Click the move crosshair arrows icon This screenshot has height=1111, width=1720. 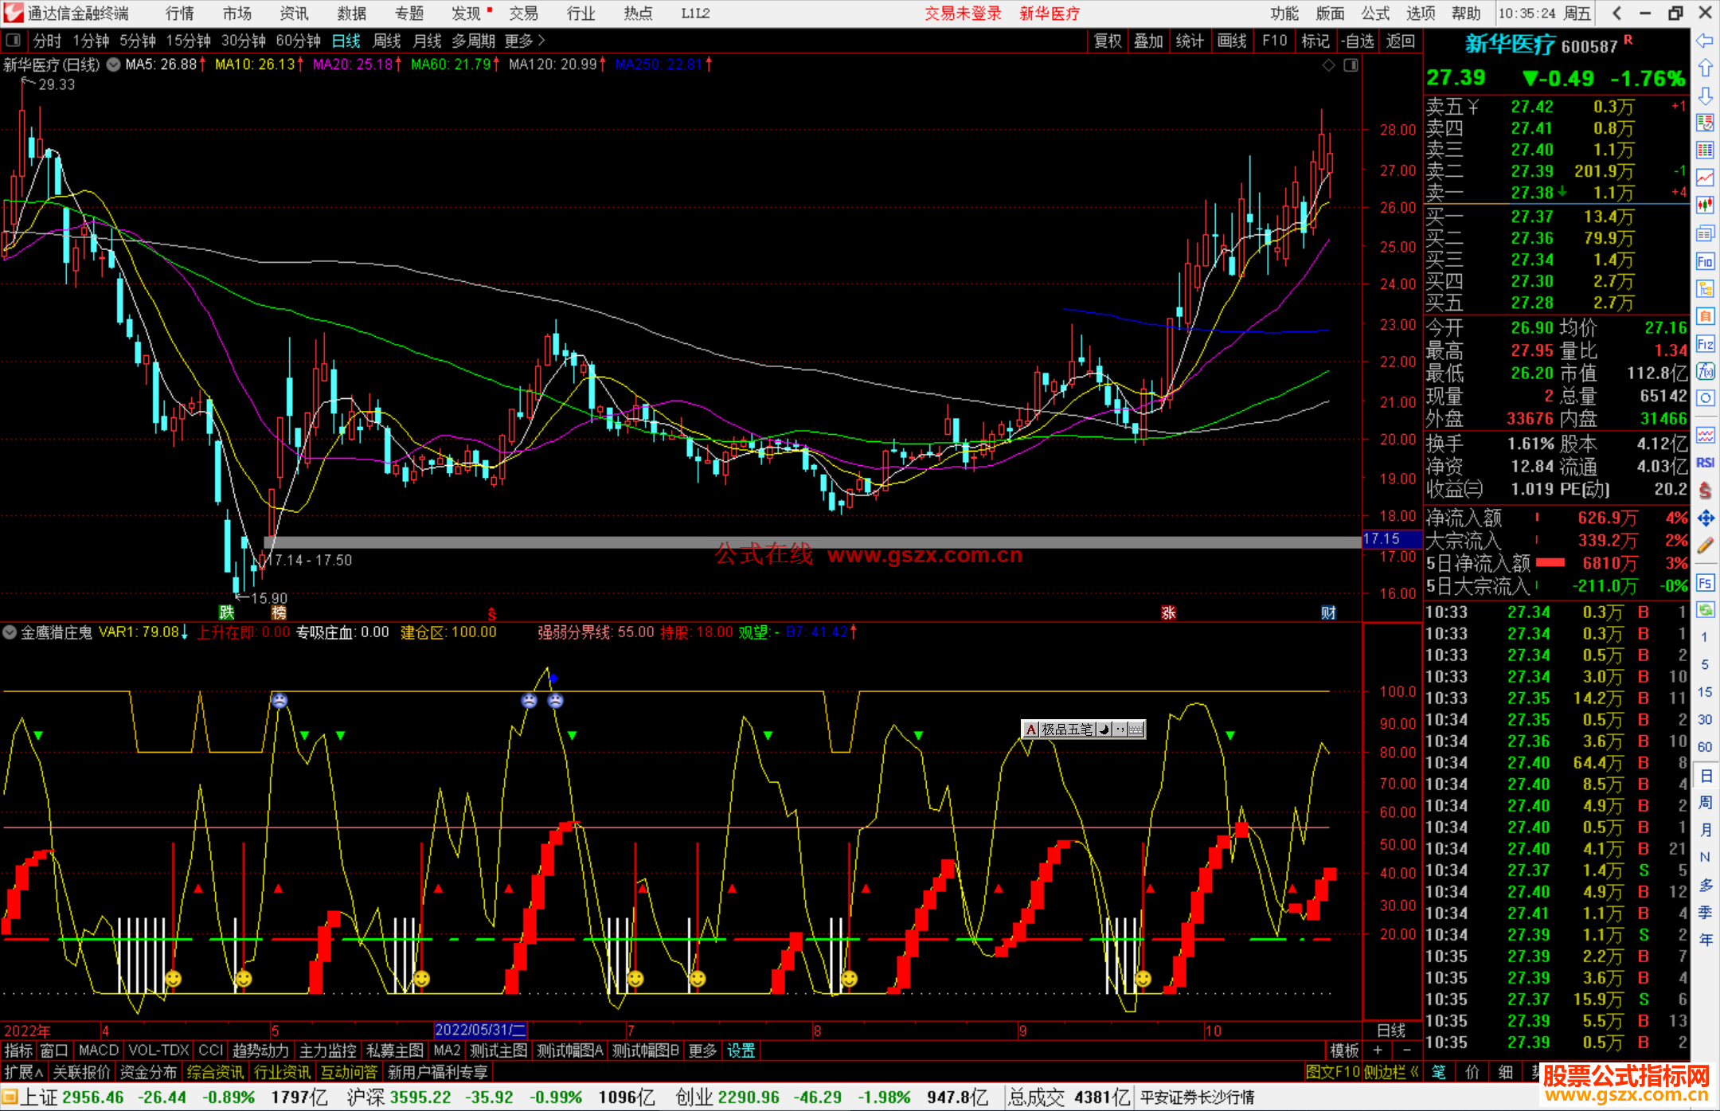click(1705, 518)
